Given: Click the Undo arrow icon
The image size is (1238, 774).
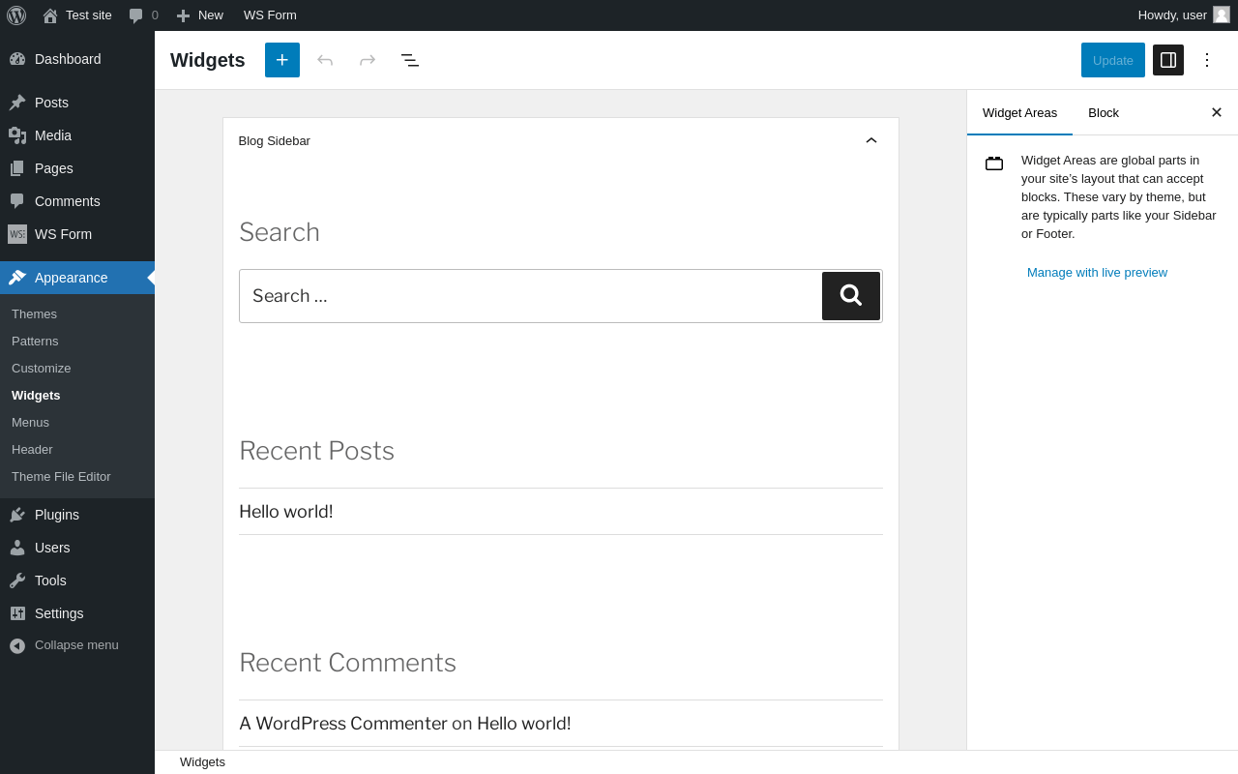Looking at the screenshot, I should click(x=325, y=60).
